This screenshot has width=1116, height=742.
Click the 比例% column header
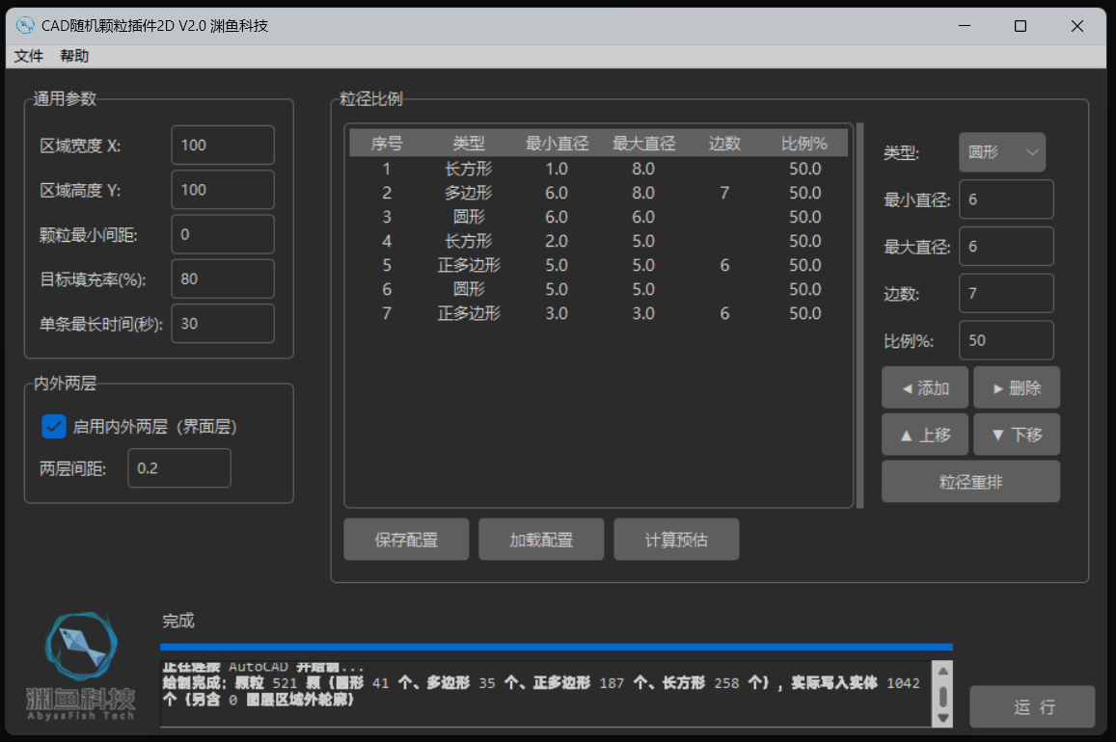click(x=804, y=144)
